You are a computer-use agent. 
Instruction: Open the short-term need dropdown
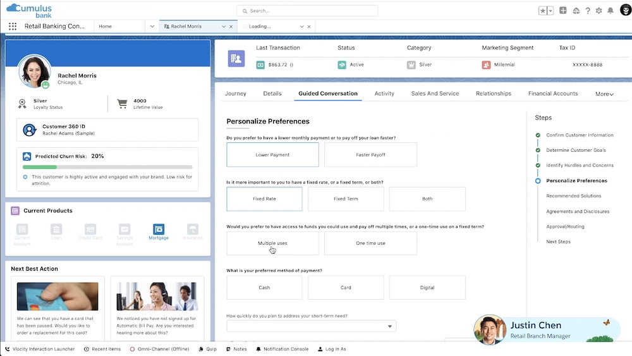tap(311, 326)
